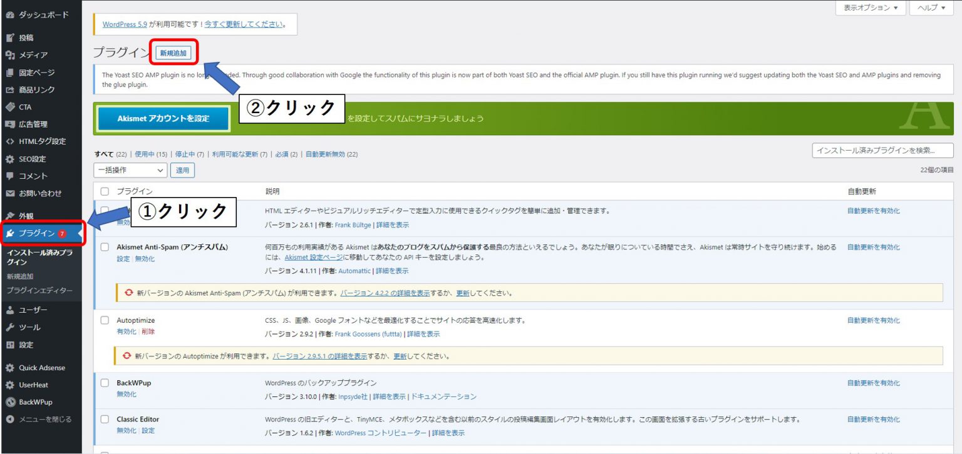
Task: Open 新規追加 to add a plugin
Action: pos(173,53)
